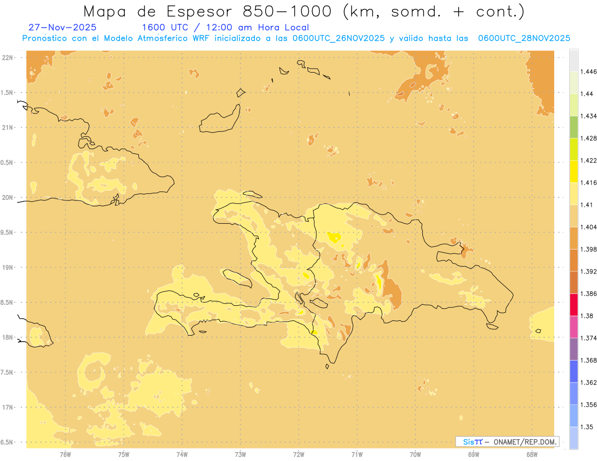Select the blue 1.362–1.368 legend swatch
This screenshot has width=597, height=461.
[574, 371]
